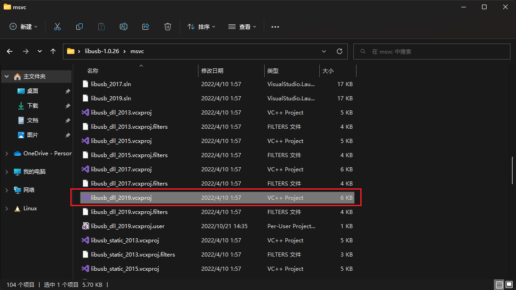This screenshot has width=516, height=290.
Task: Open recent locations dropdown chevron
Action: pyautogui.click(x=40, y=51)
